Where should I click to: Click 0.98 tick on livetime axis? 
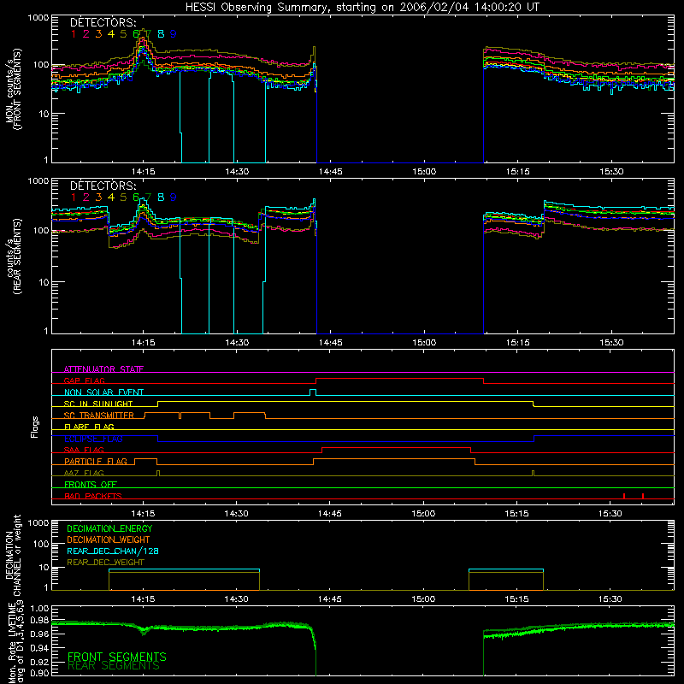pyautogui.click(x=40, y=620)
